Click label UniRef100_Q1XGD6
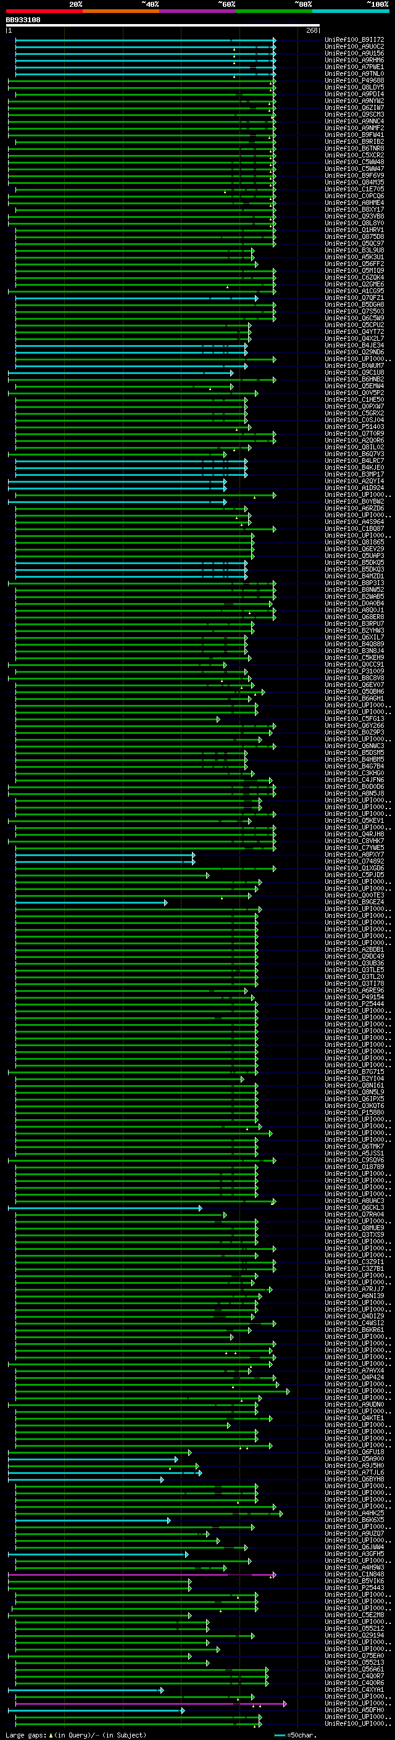 354,868
